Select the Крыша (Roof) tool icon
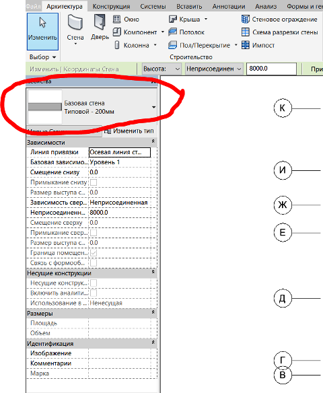Image resolution: width=323 pixels, height=393 pixels. (x=173, y=20)
